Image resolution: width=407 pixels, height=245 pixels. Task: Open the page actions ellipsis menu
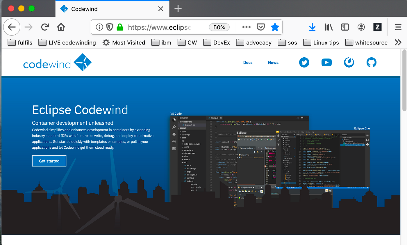[246, 27]
